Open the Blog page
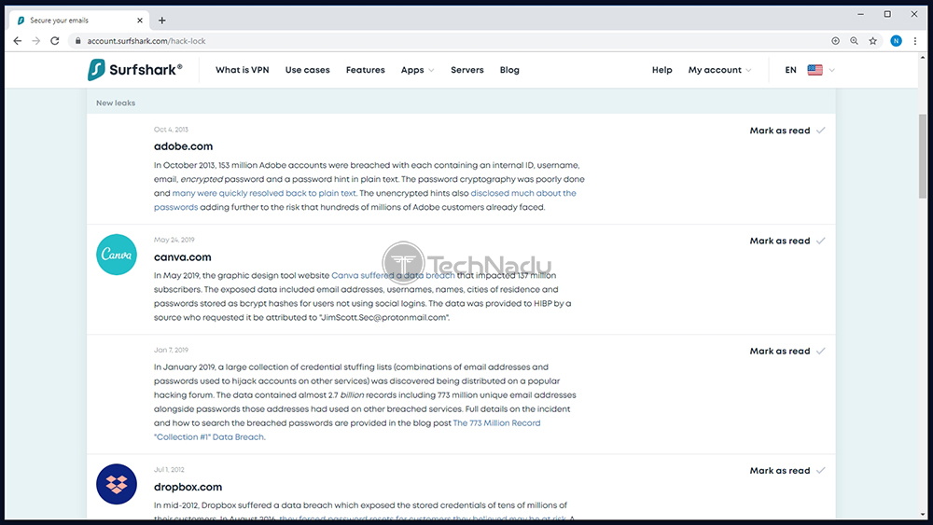 click(509, 70)
